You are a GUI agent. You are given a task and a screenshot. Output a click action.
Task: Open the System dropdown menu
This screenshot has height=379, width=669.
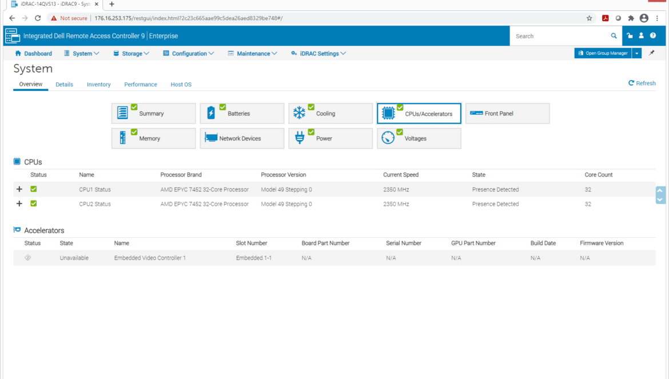click(82, 53)
